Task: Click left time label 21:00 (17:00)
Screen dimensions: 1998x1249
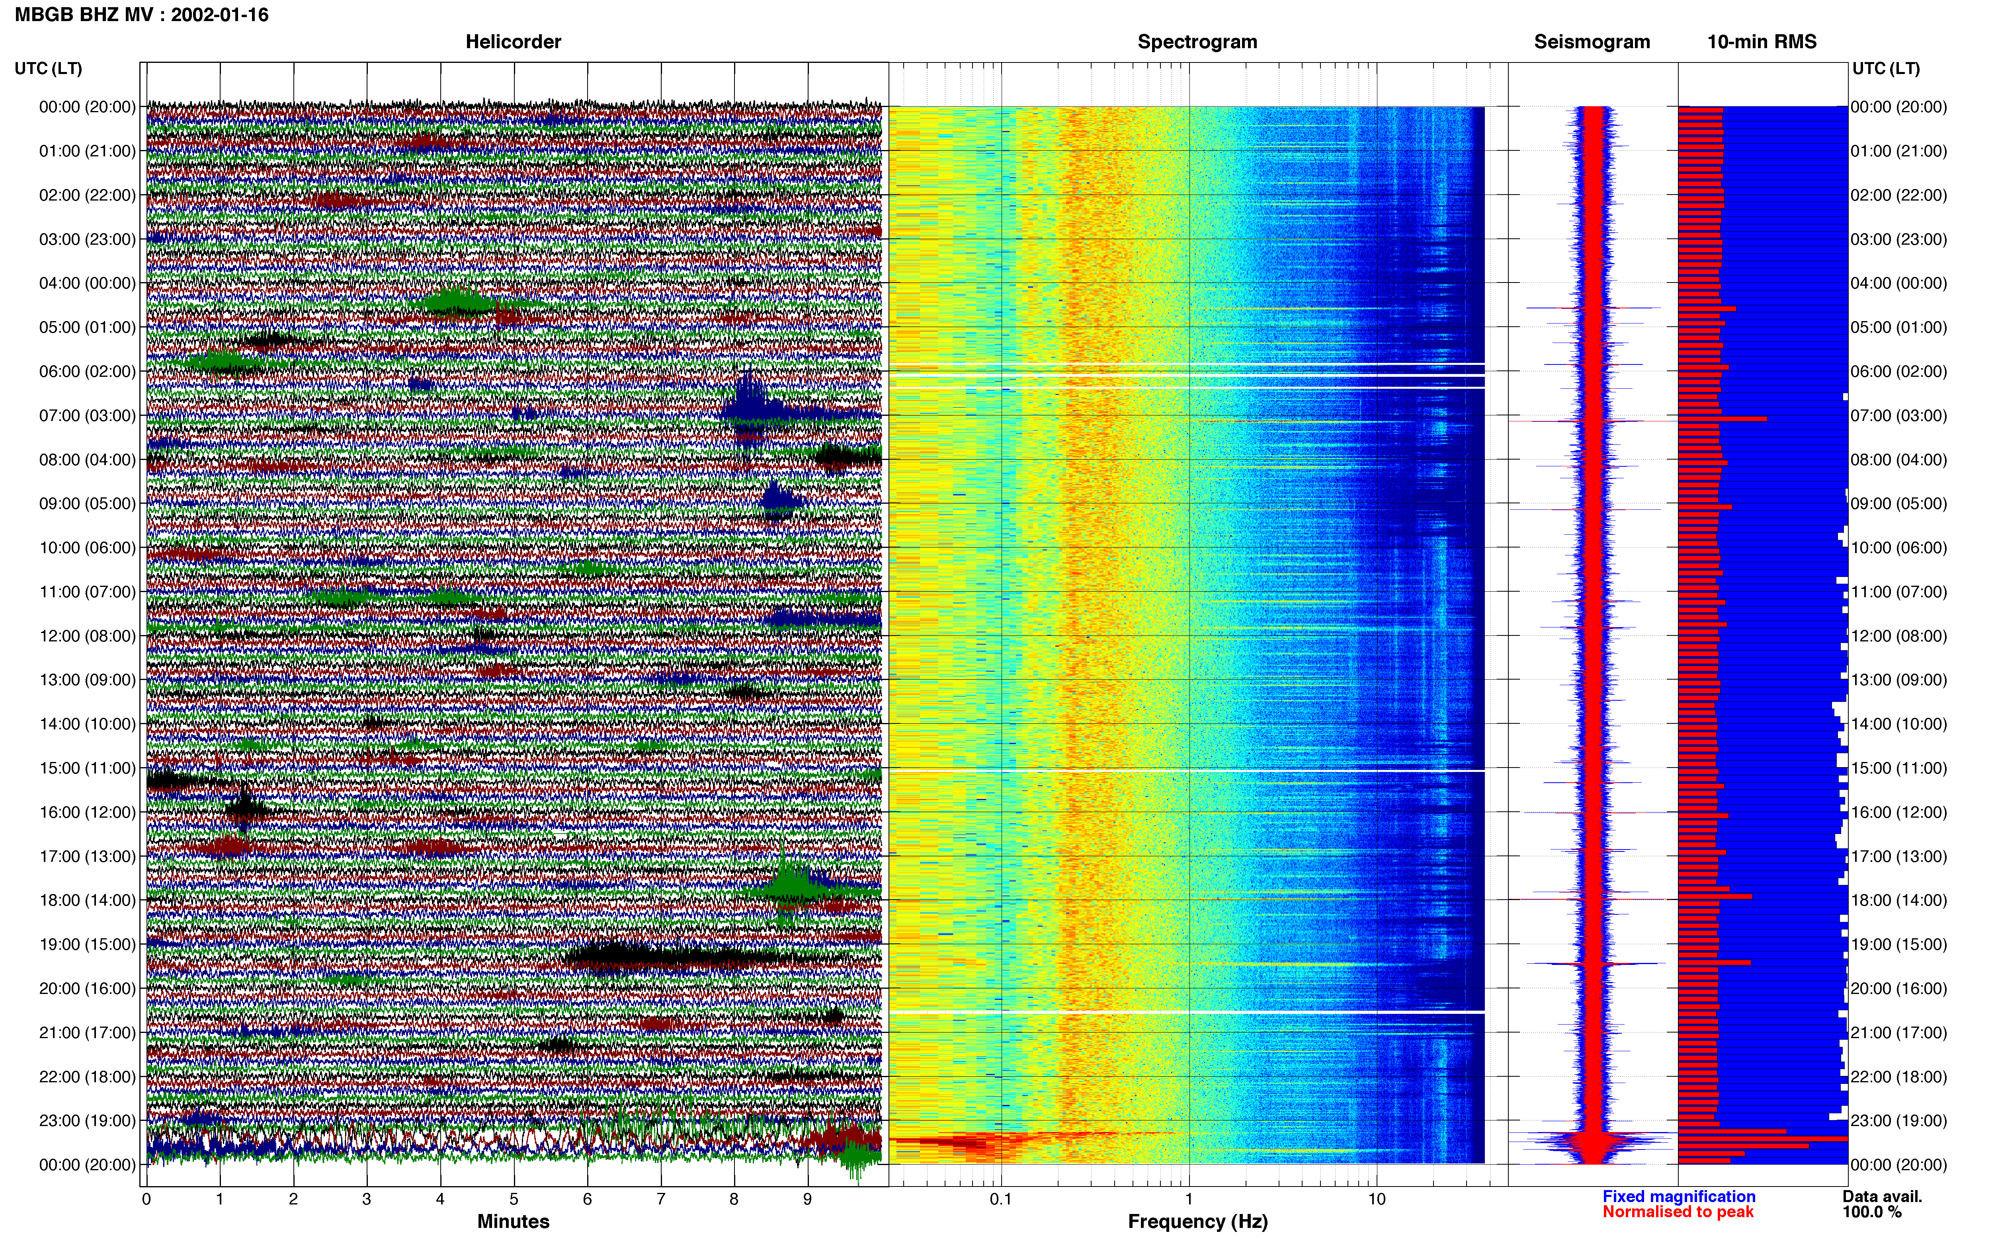Action: click(88, 1033)
